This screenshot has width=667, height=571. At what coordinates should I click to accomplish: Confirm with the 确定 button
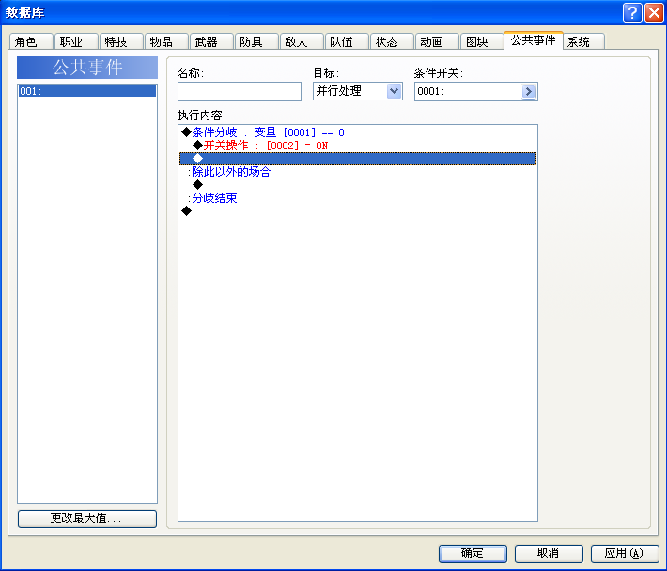[473, 553]
